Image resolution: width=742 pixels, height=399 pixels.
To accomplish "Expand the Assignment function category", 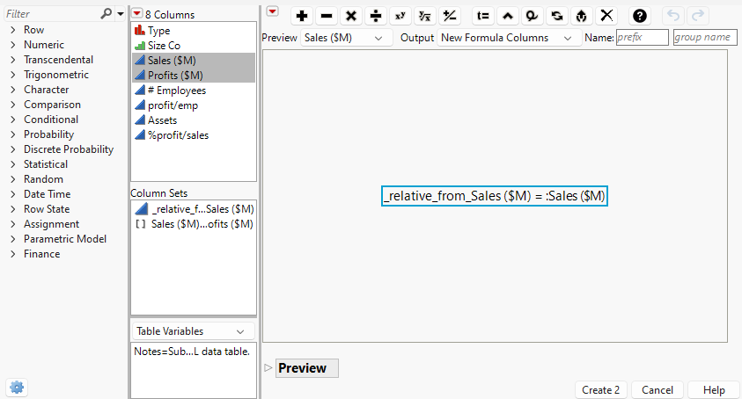I will (x=13, y=224).
